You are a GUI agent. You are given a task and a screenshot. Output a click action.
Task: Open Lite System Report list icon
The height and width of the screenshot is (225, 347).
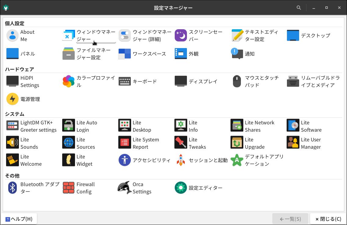[x=125, y=143]
